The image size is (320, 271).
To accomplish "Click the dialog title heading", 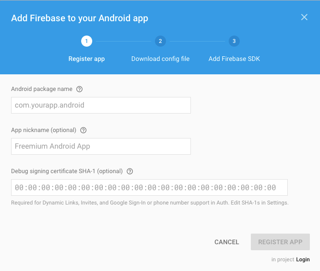I will pos(80,18).
